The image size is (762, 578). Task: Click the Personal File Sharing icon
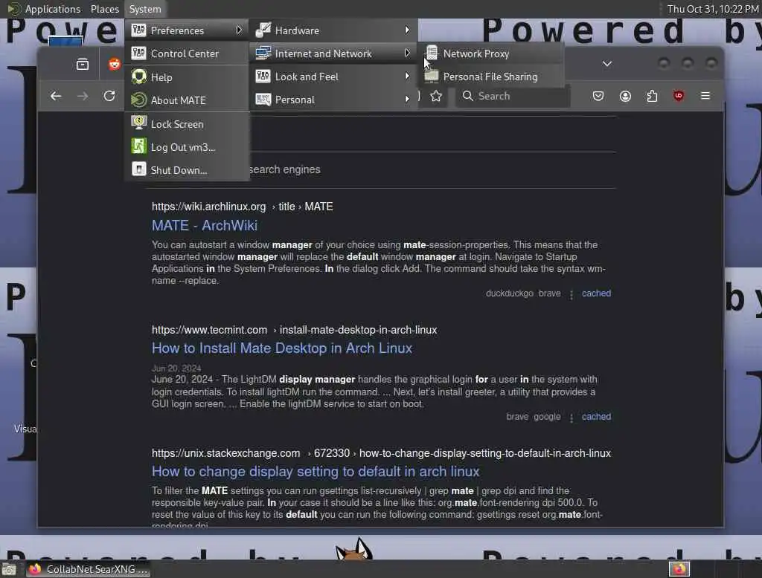point(431,76)
